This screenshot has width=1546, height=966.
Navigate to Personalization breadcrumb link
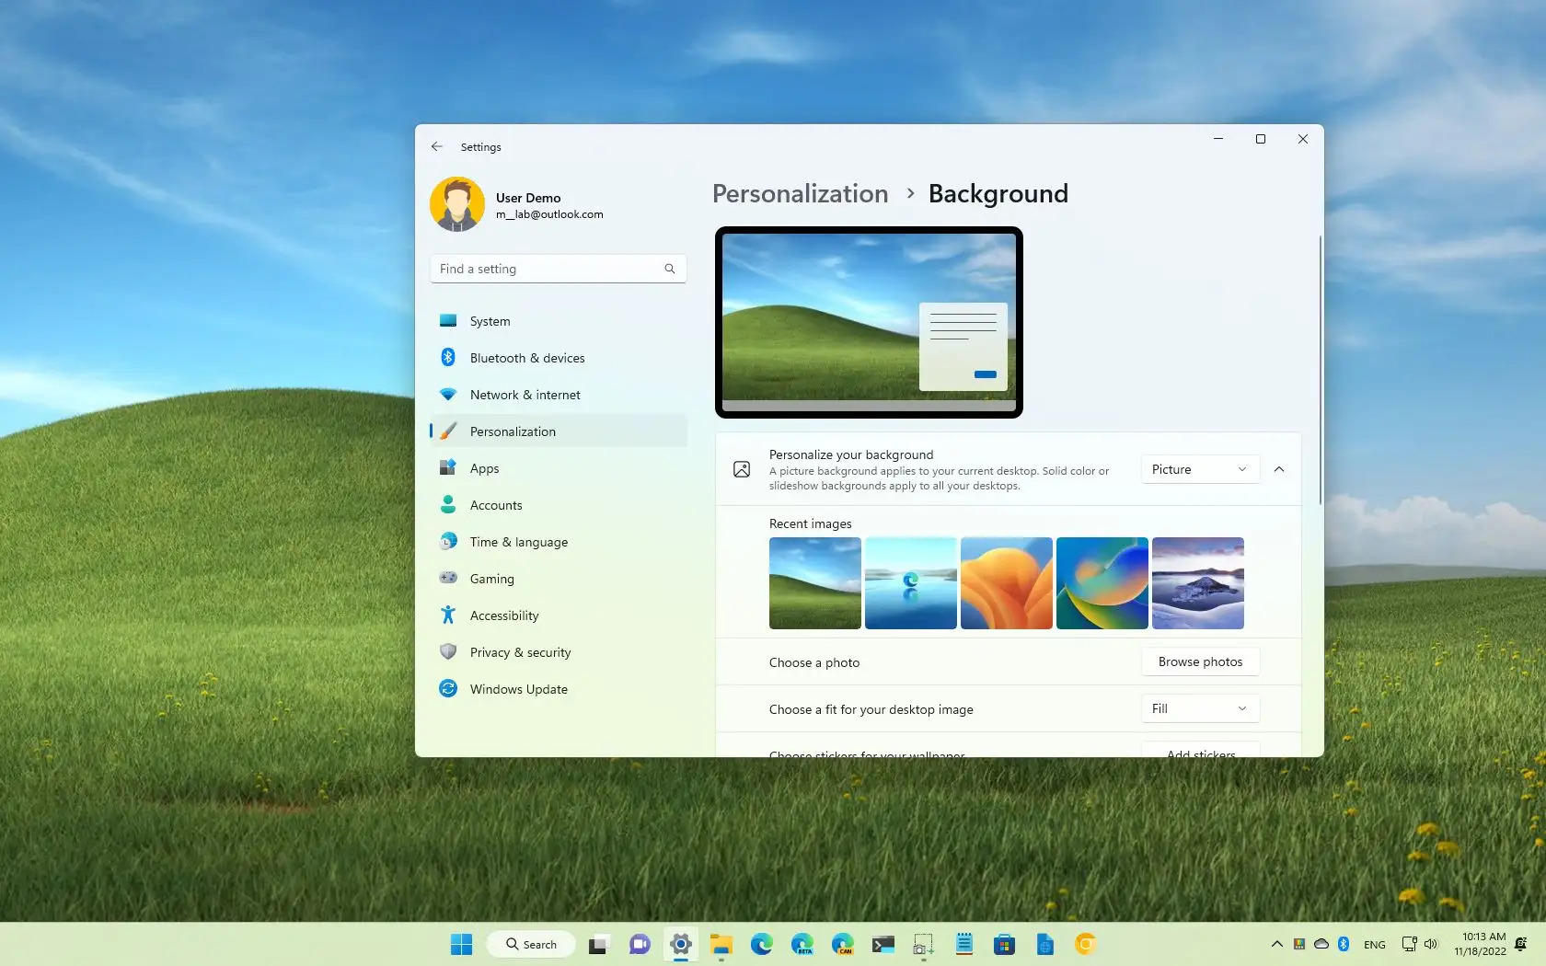(800, 194)
